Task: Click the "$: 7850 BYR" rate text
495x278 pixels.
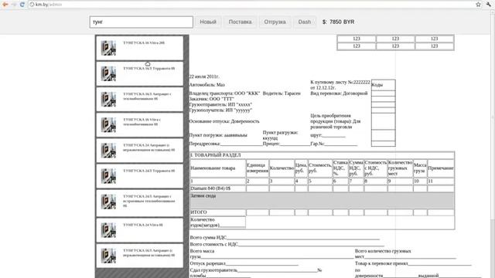Action: [x=338, y=22]
